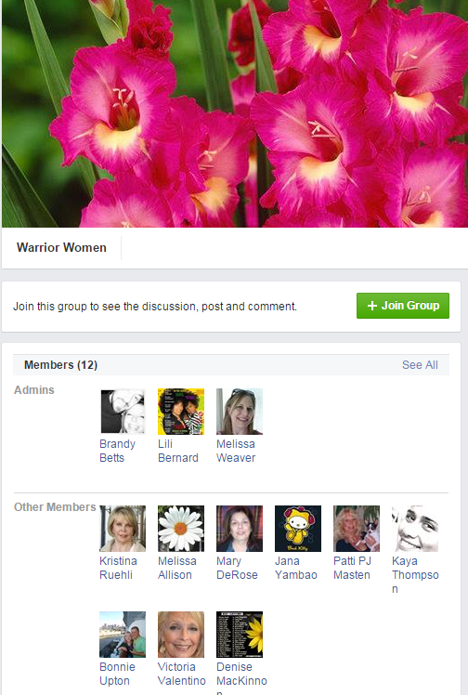Screen dimensions: 468x695
Task: Open the Warrior Women group title
Action: 61,247
